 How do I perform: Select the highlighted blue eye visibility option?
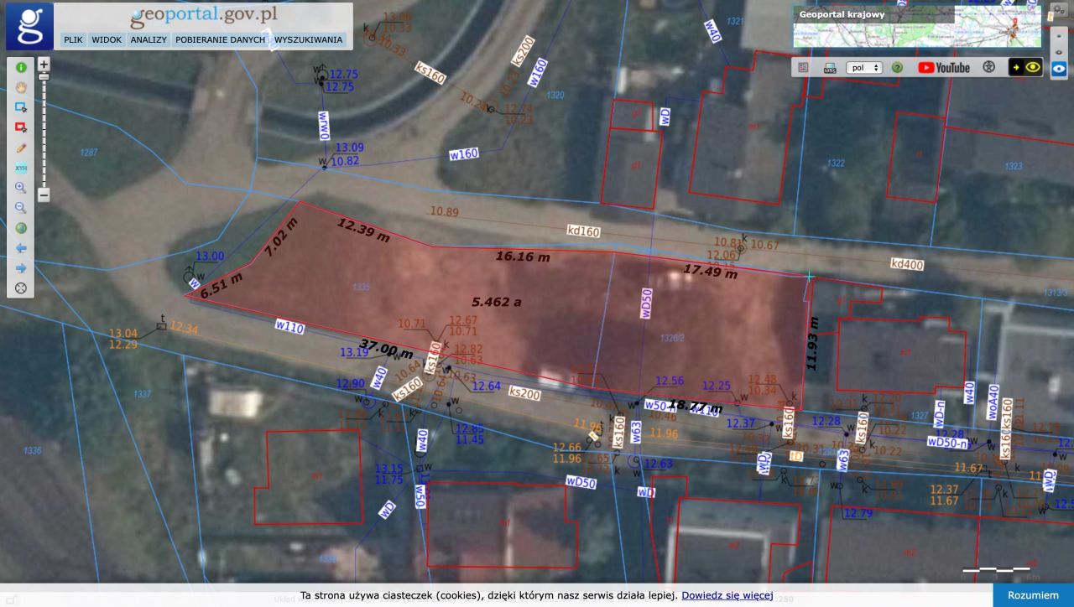click(1058, 70)
